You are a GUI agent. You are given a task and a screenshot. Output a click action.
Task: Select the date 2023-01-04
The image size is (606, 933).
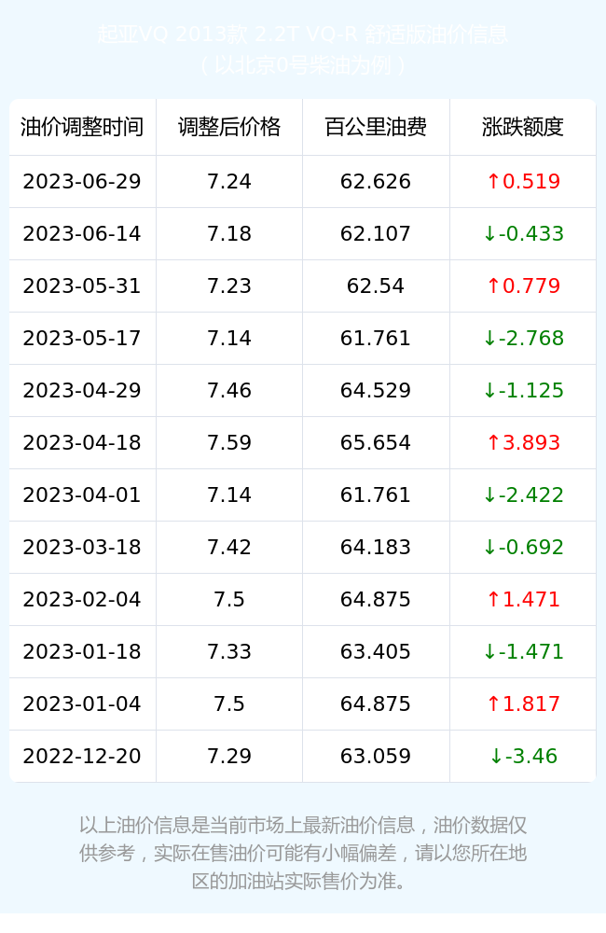pyautogui.click(x=82, y=703)
